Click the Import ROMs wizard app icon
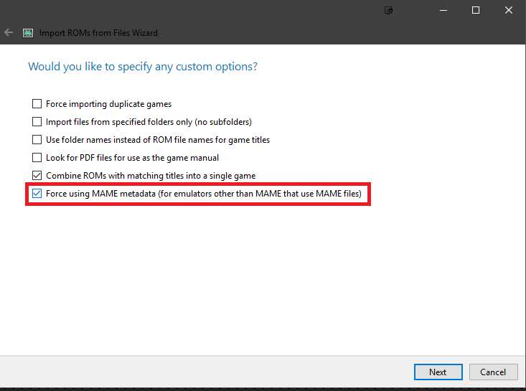The image size is (526, 391). (28, 33)
